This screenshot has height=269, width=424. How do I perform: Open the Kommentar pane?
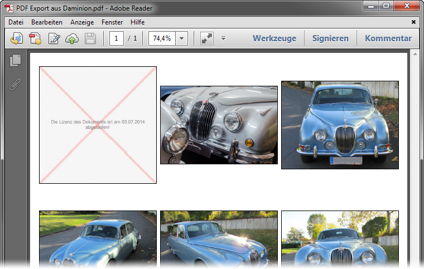pos(388,38)
